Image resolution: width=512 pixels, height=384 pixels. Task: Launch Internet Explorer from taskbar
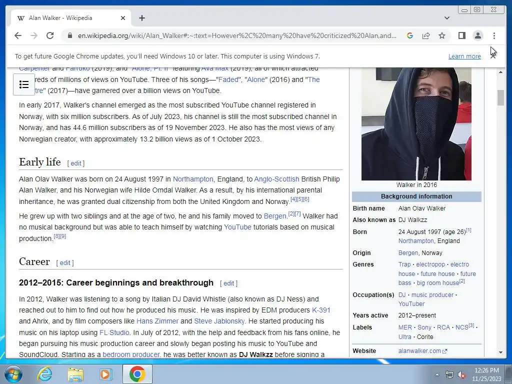(44, 374)
